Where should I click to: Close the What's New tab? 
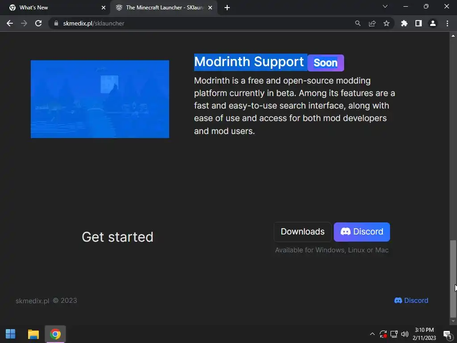[x=104, y=8]
